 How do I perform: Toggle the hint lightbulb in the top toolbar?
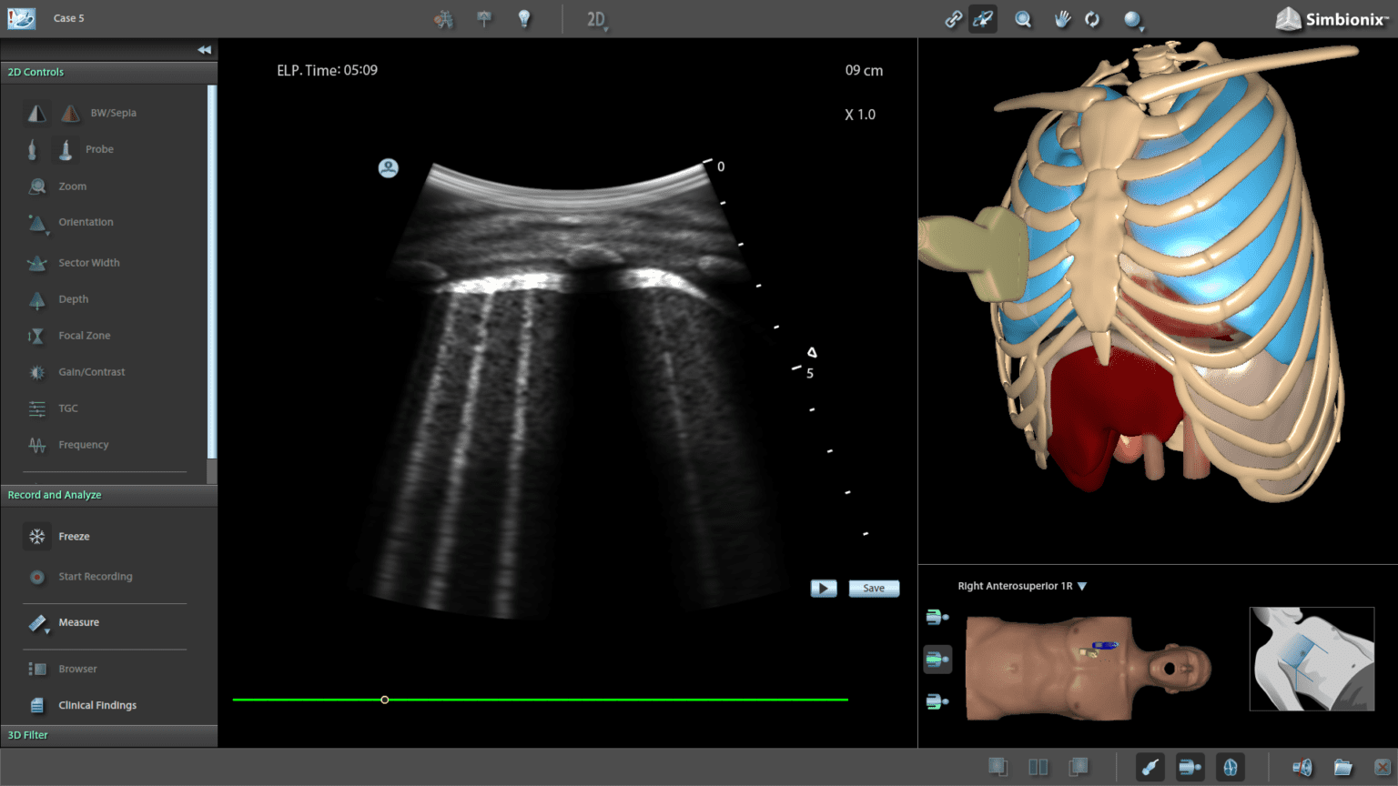coord(525,18)
